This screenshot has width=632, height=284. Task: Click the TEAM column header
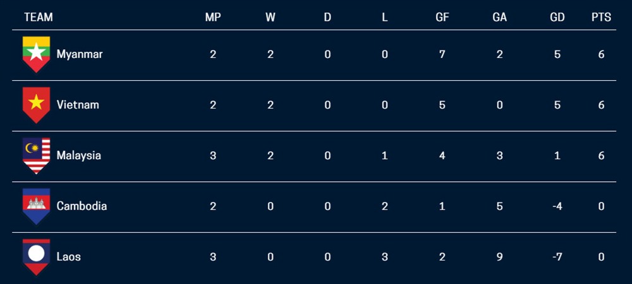[x=39, y=17]
